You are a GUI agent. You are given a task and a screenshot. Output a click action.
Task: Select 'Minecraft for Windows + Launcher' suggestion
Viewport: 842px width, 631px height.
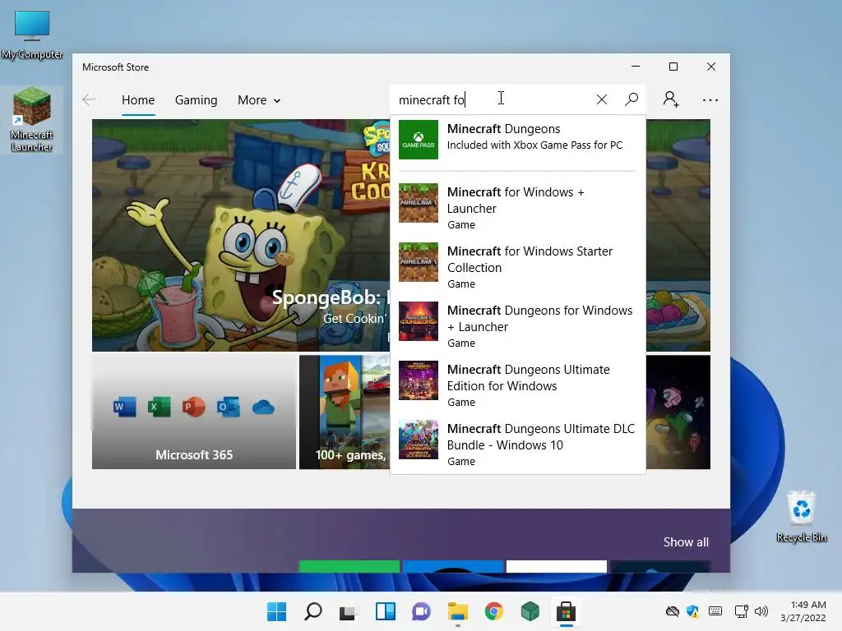518,208
